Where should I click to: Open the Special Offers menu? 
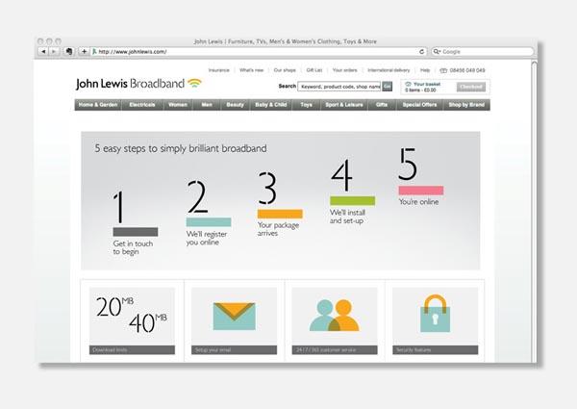(419, 105)
